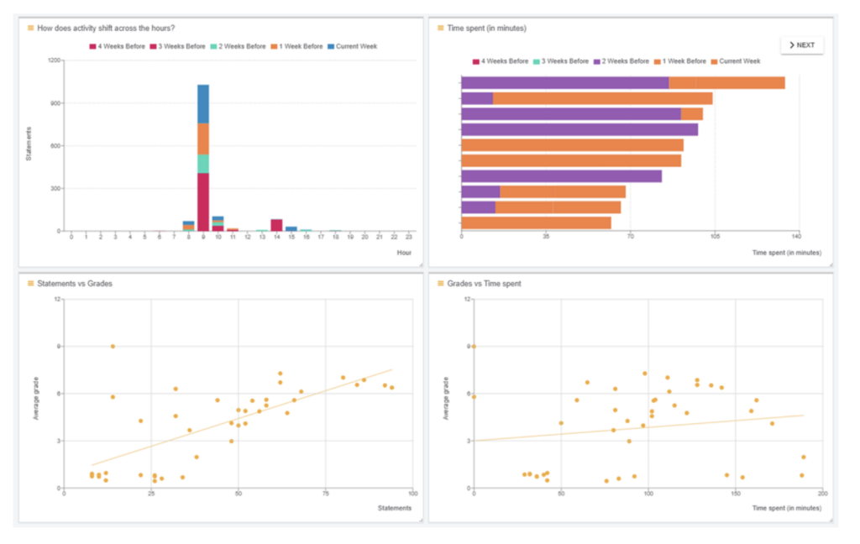Open the Statements vs Grades panel menu icon

point(31,284)
